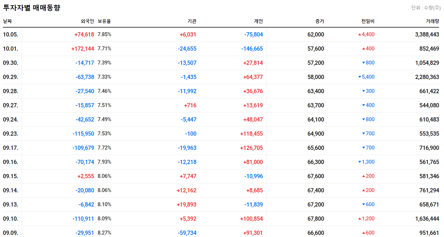Click closing price 62,000
Image resolution: width=444 pixels, height=237 pixels.
pos(316,34)
